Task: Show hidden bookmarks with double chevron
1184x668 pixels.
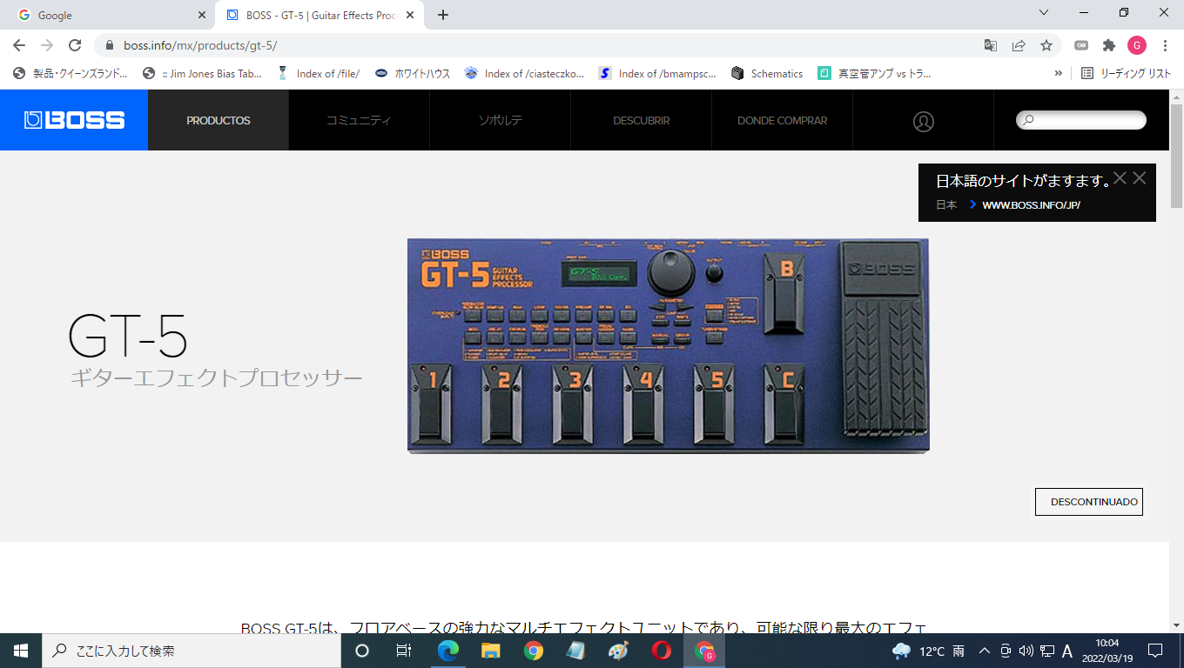Action: [1059, 74]
